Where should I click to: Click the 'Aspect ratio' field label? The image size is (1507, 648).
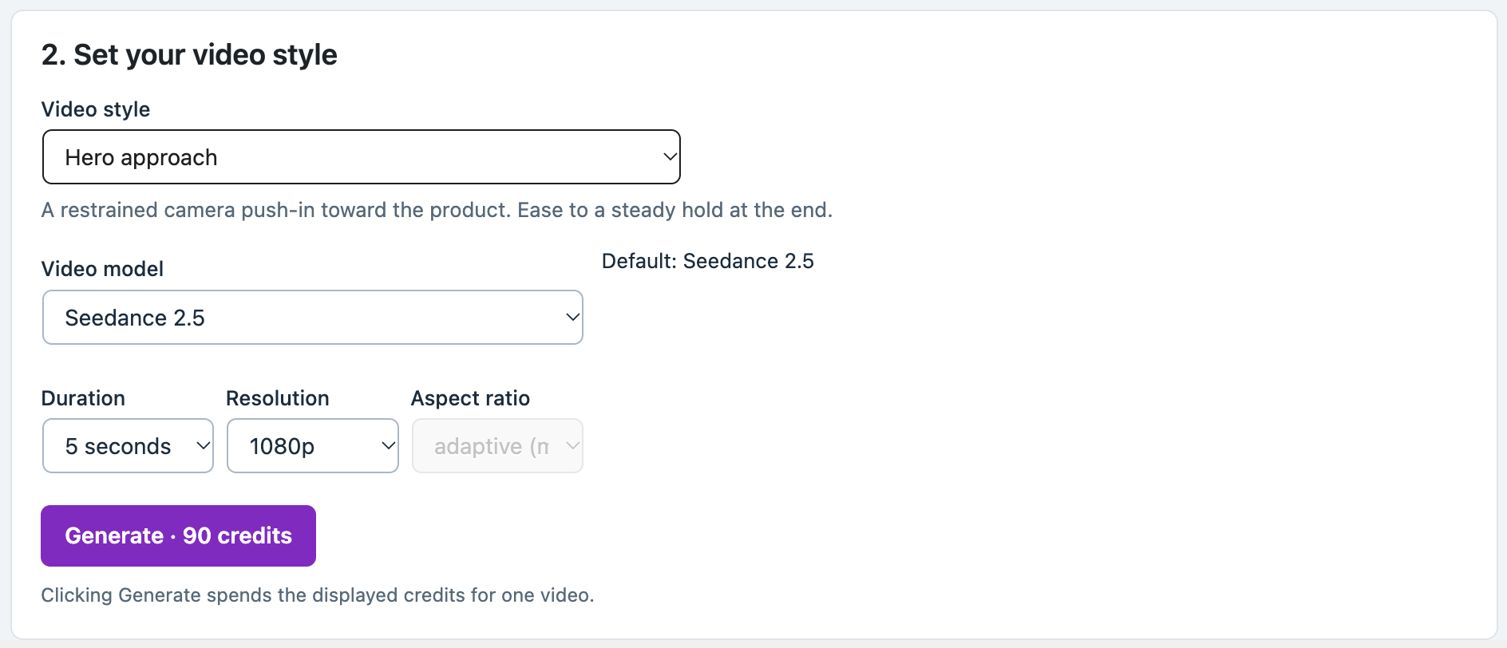tap(470, 398)
